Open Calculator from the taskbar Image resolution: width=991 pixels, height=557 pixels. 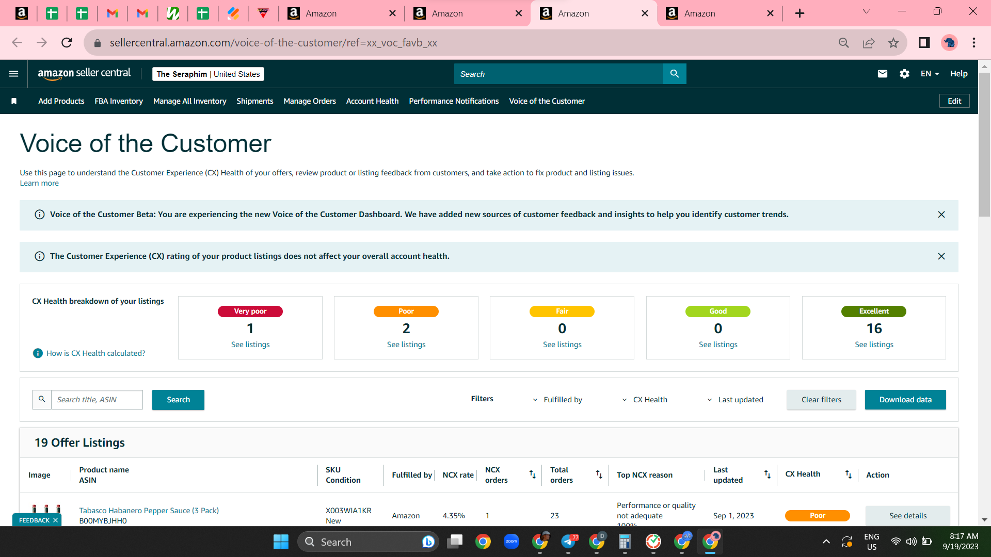click(x=625, y=542)
